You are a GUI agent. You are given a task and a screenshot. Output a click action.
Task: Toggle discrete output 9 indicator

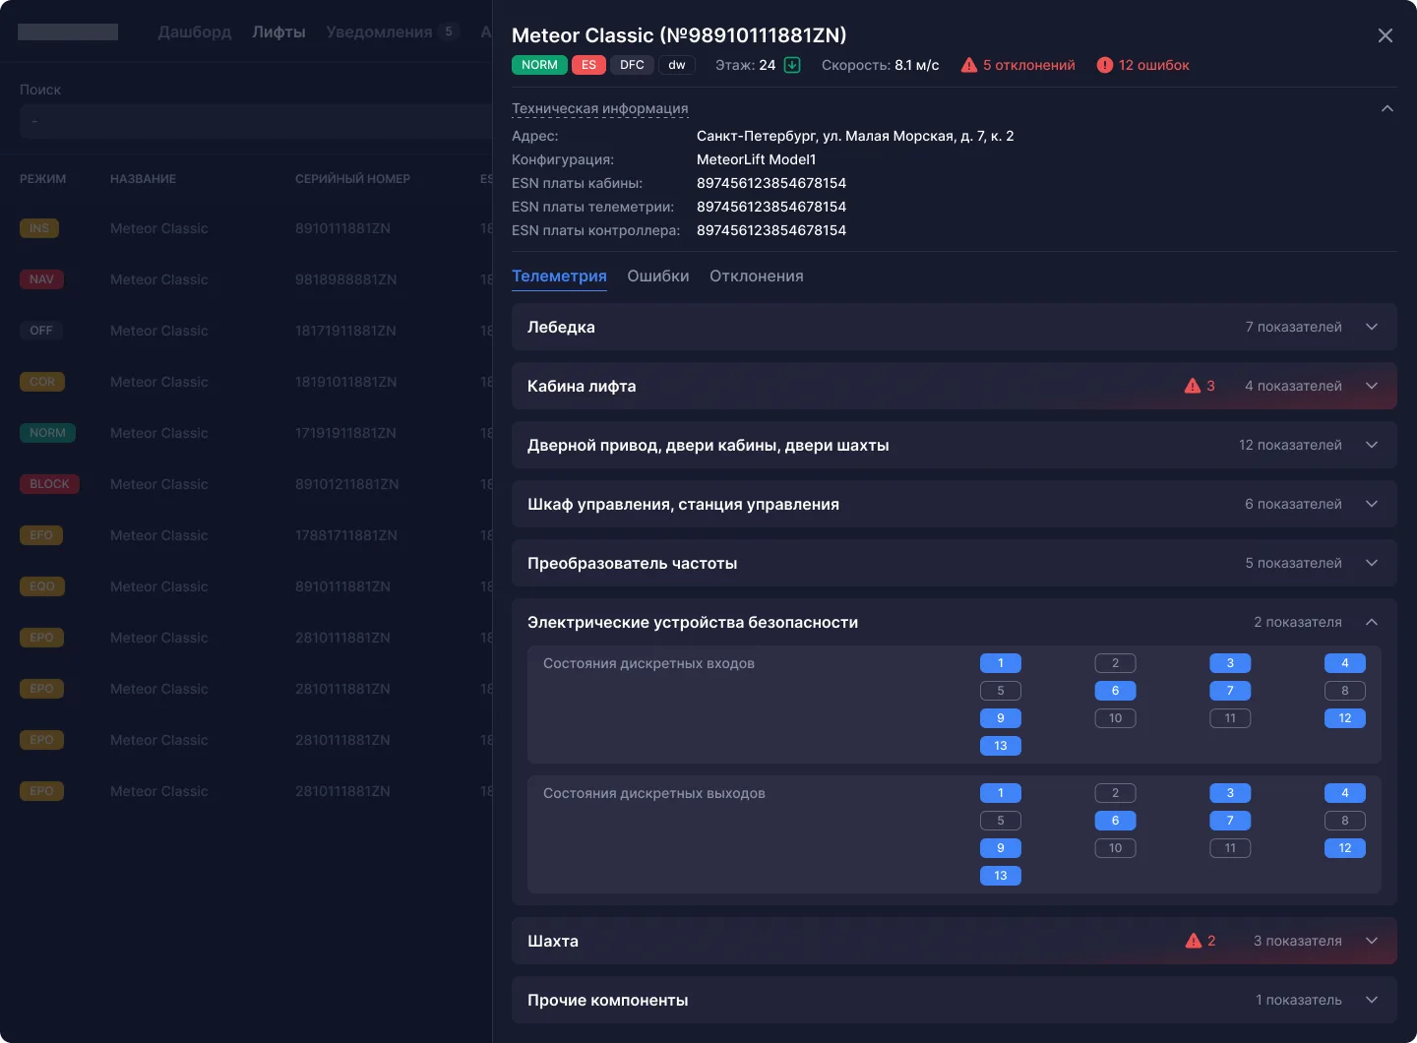pyautogui.click(x=1001, y=848)
